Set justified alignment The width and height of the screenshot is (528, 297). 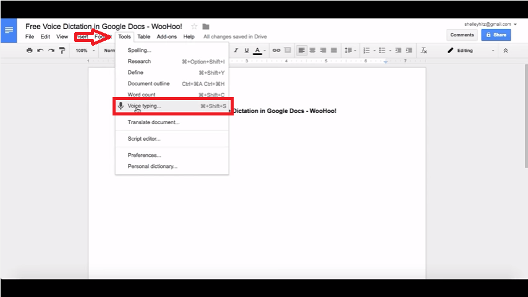coord(334,51)
